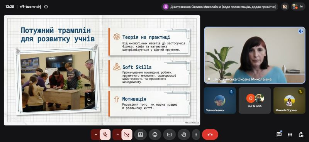Click the 'Мотивація' heading on slide
The width and height of the screenshot is (309, 142).
[134, 99]
